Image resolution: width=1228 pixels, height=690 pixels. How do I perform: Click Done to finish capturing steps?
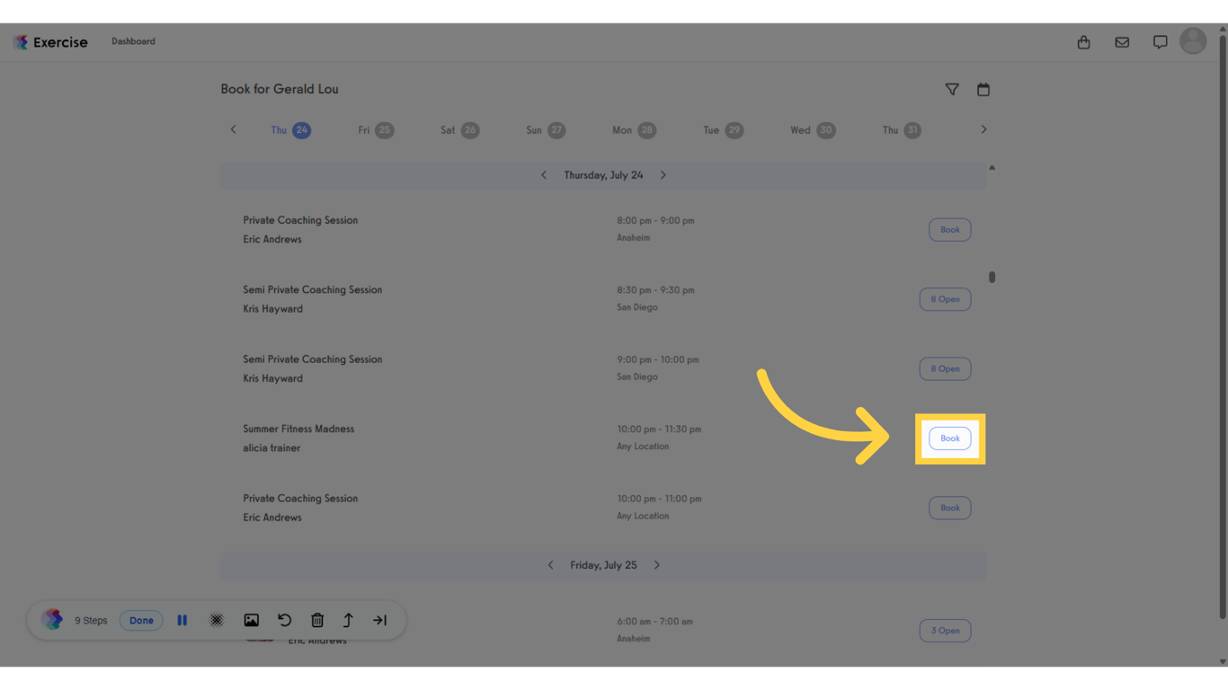[140, 620]
